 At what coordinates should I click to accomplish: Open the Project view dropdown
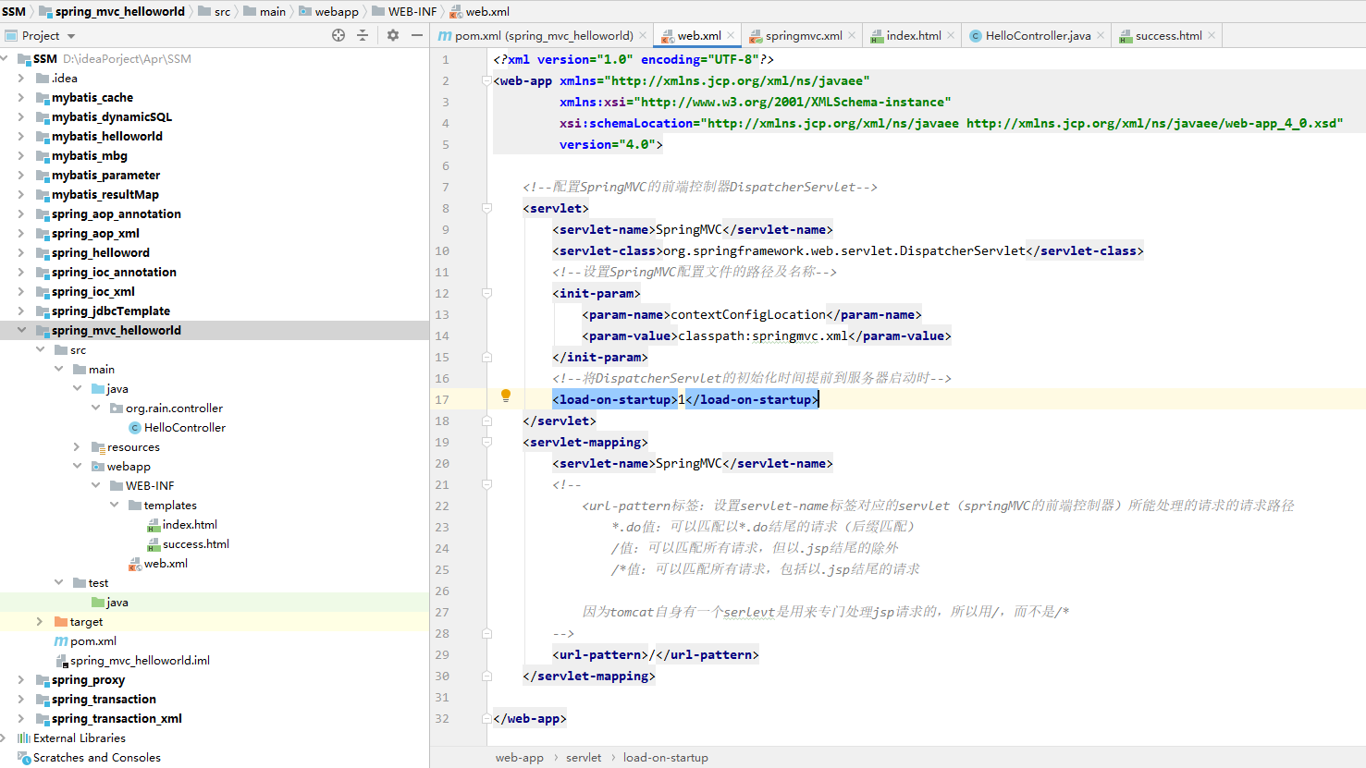(71, 36)
